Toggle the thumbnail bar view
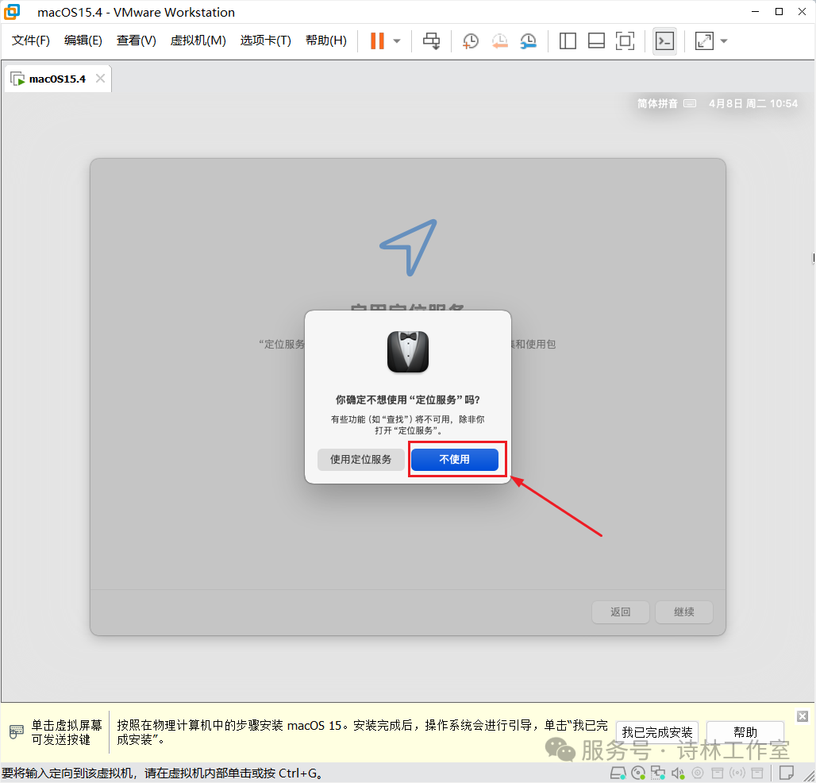The height and width of the screenshot is (783, 816). 596,40
